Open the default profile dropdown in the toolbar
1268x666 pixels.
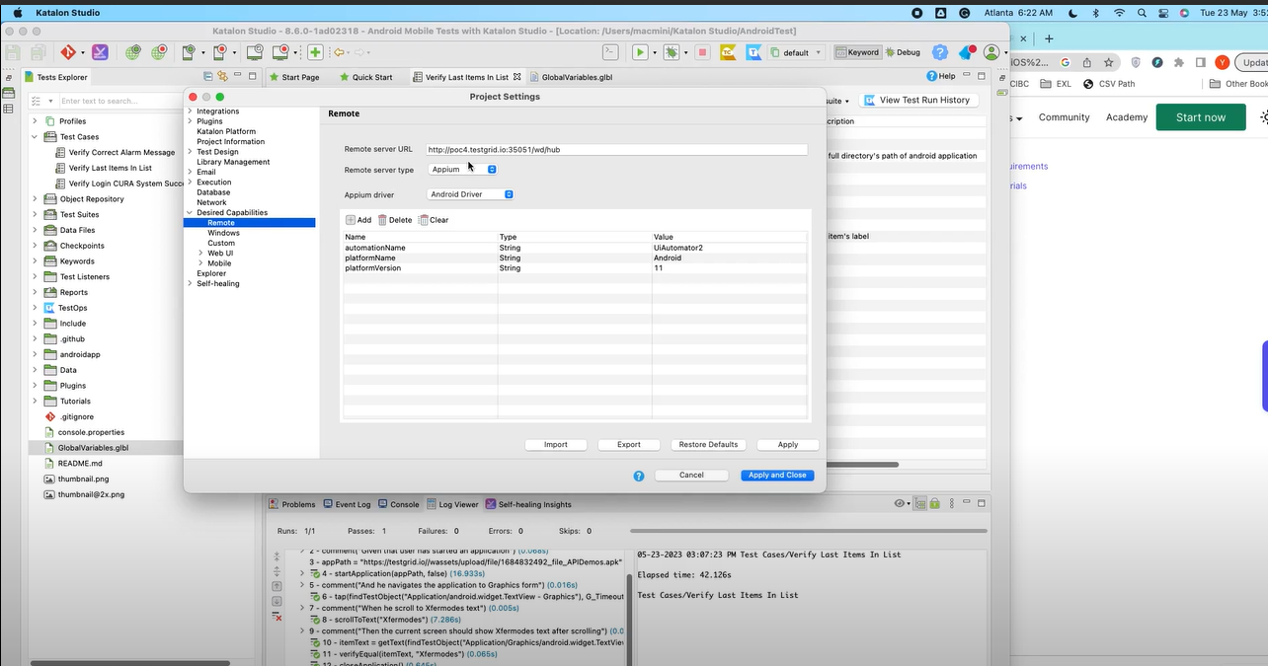pyautogui.click(x=796, y=52)
